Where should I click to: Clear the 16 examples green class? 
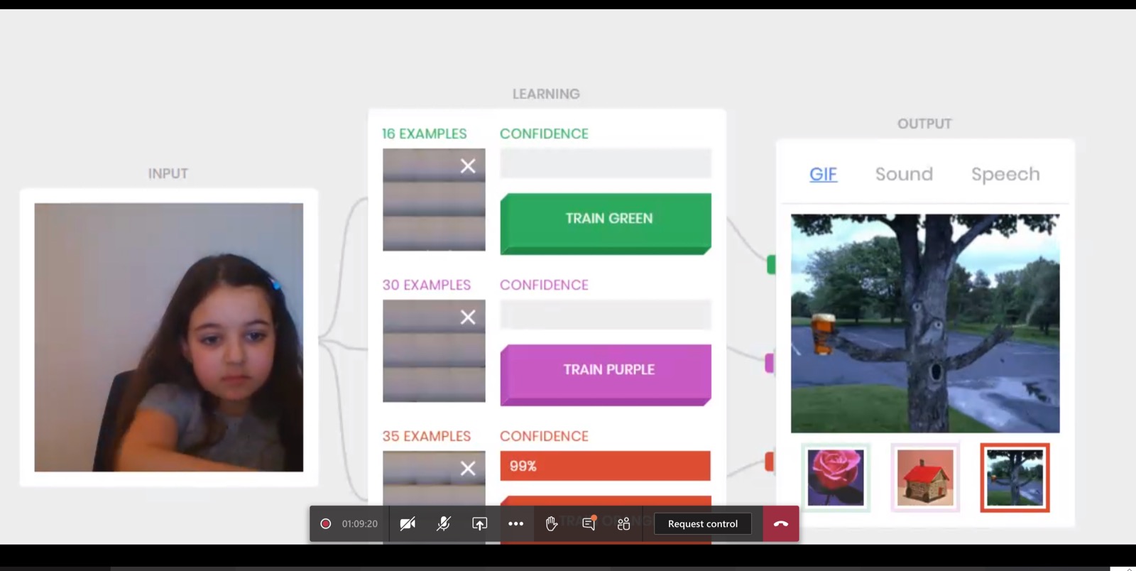468,166
